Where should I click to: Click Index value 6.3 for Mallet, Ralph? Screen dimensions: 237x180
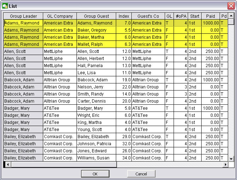124,44
